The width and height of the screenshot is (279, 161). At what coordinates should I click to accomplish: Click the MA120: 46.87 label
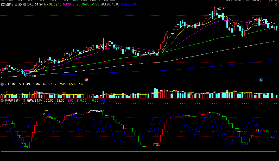pos(110,4)
